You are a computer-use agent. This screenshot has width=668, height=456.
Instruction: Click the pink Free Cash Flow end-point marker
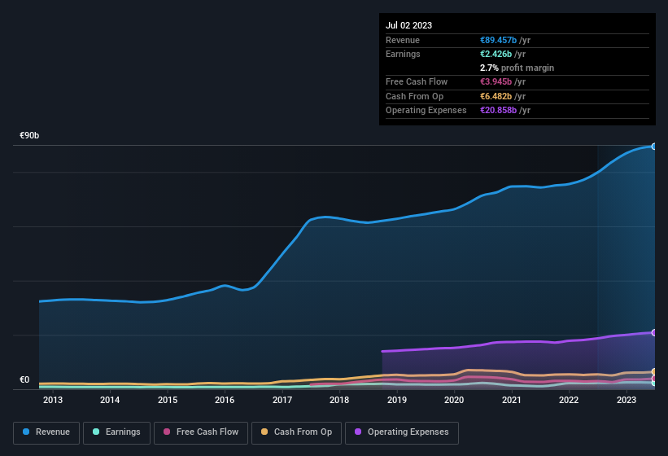coord(653,379)
